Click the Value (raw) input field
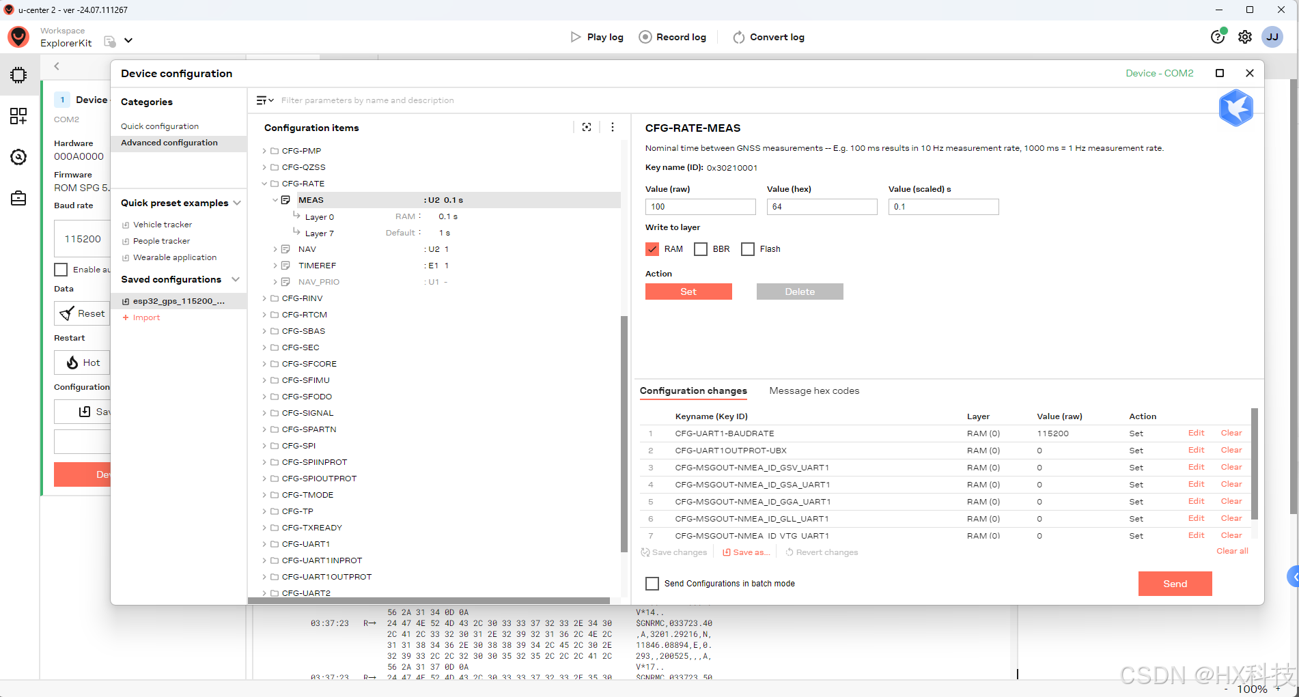The image size is (1299, 697). point(700,207)
